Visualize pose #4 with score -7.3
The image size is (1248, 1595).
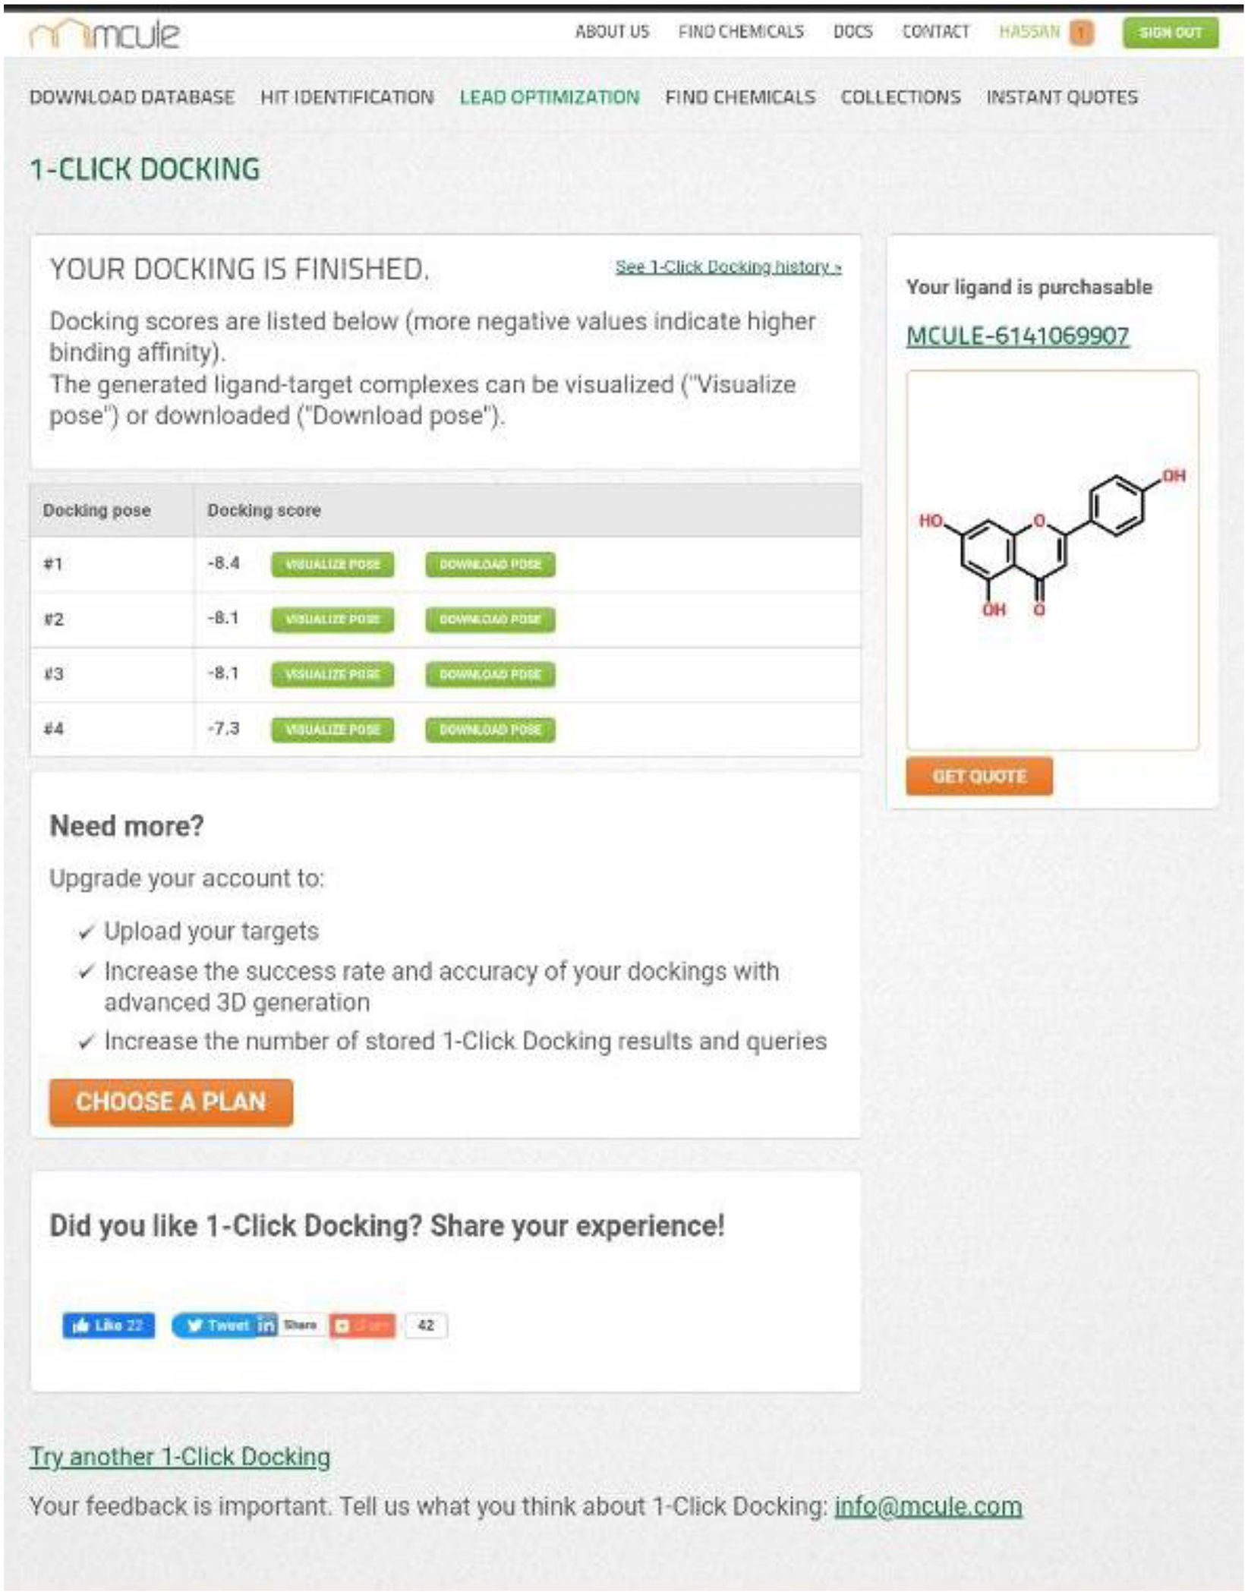point(332,730)
